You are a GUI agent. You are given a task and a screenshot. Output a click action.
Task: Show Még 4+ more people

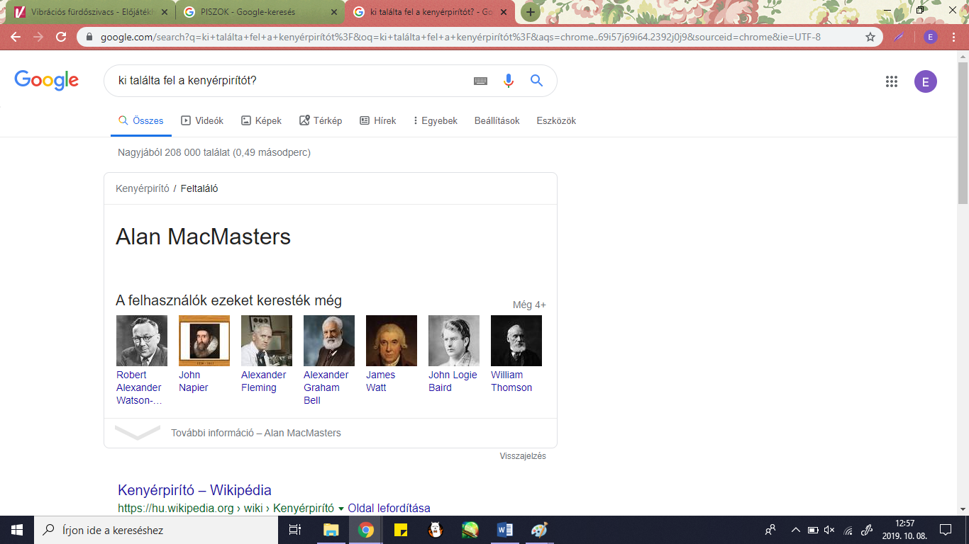[x=529, y=305]
